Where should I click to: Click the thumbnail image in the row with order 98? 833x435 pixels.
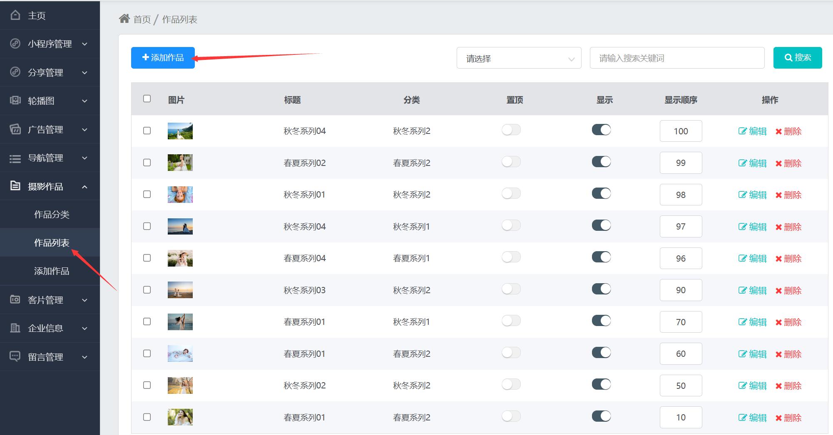[180, 194]
